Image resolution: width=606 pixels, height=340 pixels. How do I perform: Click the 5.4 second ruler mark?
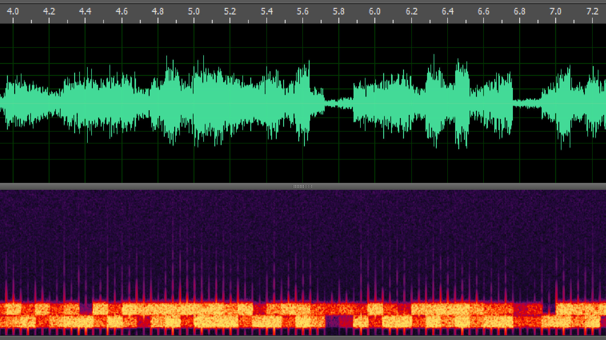[267, 12]
